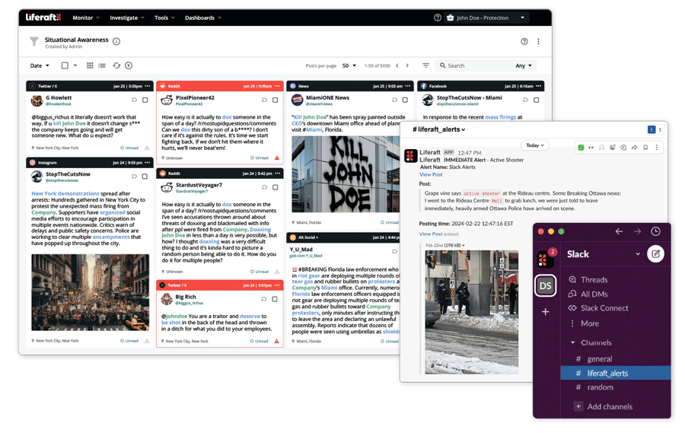Screen dimensions: 685x433
Task: Open the Dashboards menu
Action: point(203,18)
